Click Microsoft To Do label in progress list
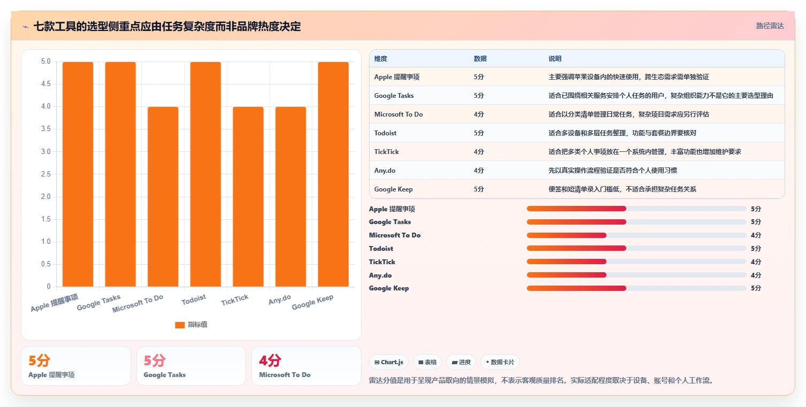The image size is (806, 407). tap(395, 235)
